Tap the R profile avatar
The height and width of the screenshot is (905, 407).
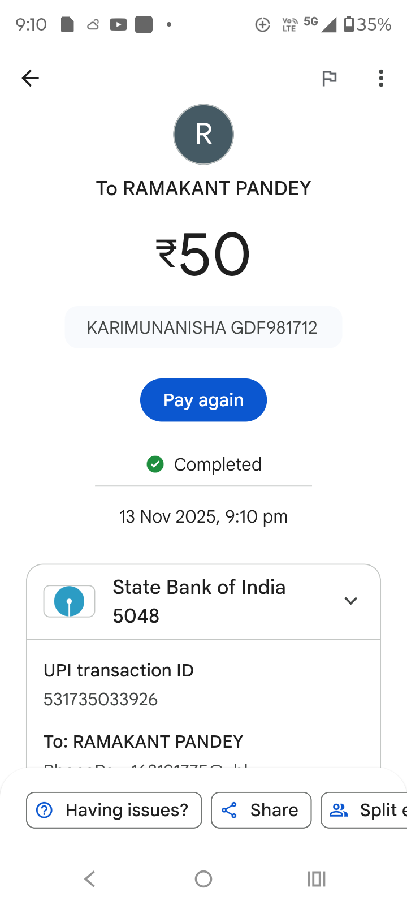(203, 135)
